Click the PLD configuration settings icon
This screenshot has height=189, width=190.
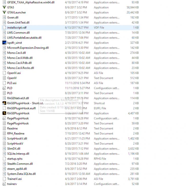point(4,88)
